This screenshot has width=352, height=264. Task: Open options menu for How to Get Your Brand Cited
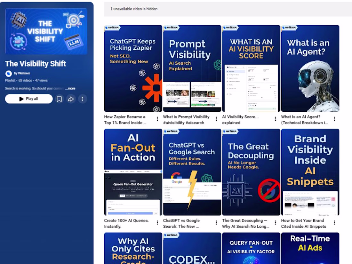point(334,222)
